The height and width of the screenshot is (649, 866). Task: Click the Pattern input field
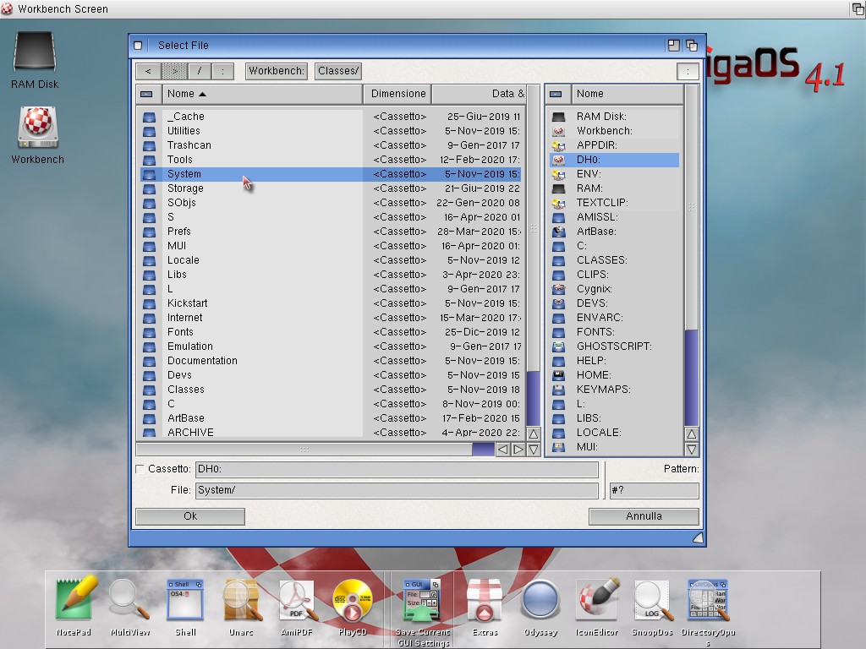pyautogui.click(x=654, y=490)
